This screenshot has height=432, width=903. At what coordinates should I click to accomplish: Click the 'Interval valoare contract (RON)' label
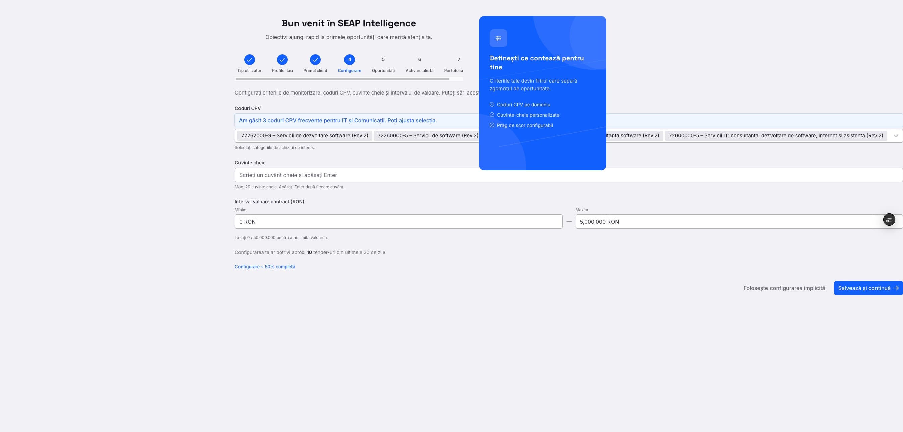click(269, 201)
